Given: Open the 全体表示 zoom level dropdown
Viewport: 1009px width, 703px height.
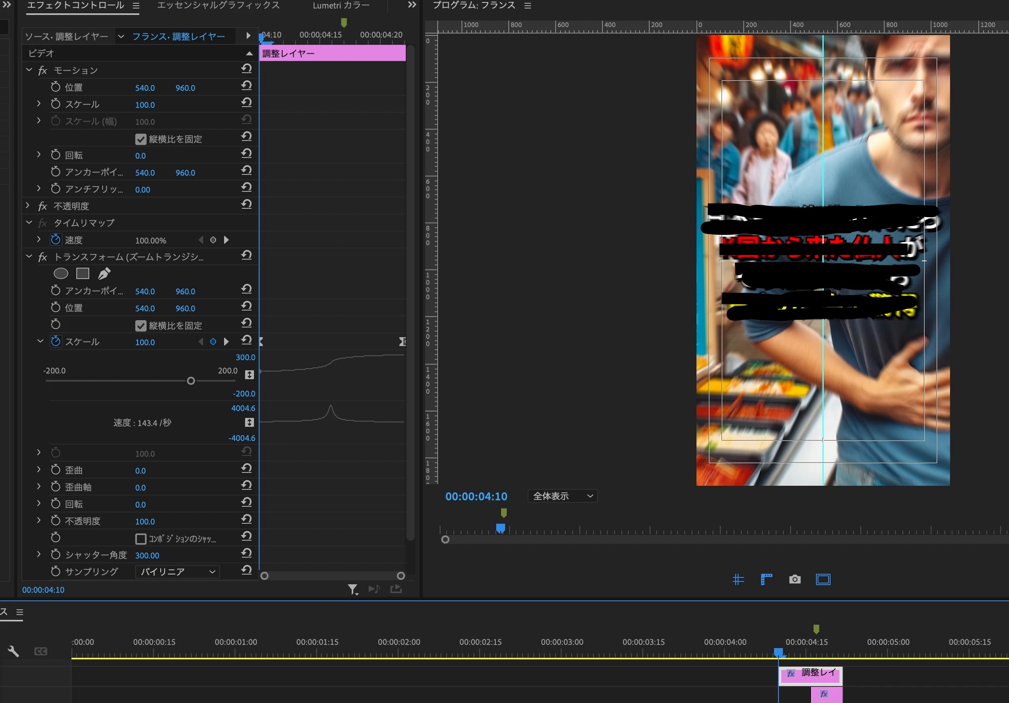Looking at the screenshot, I should point(562,496).
